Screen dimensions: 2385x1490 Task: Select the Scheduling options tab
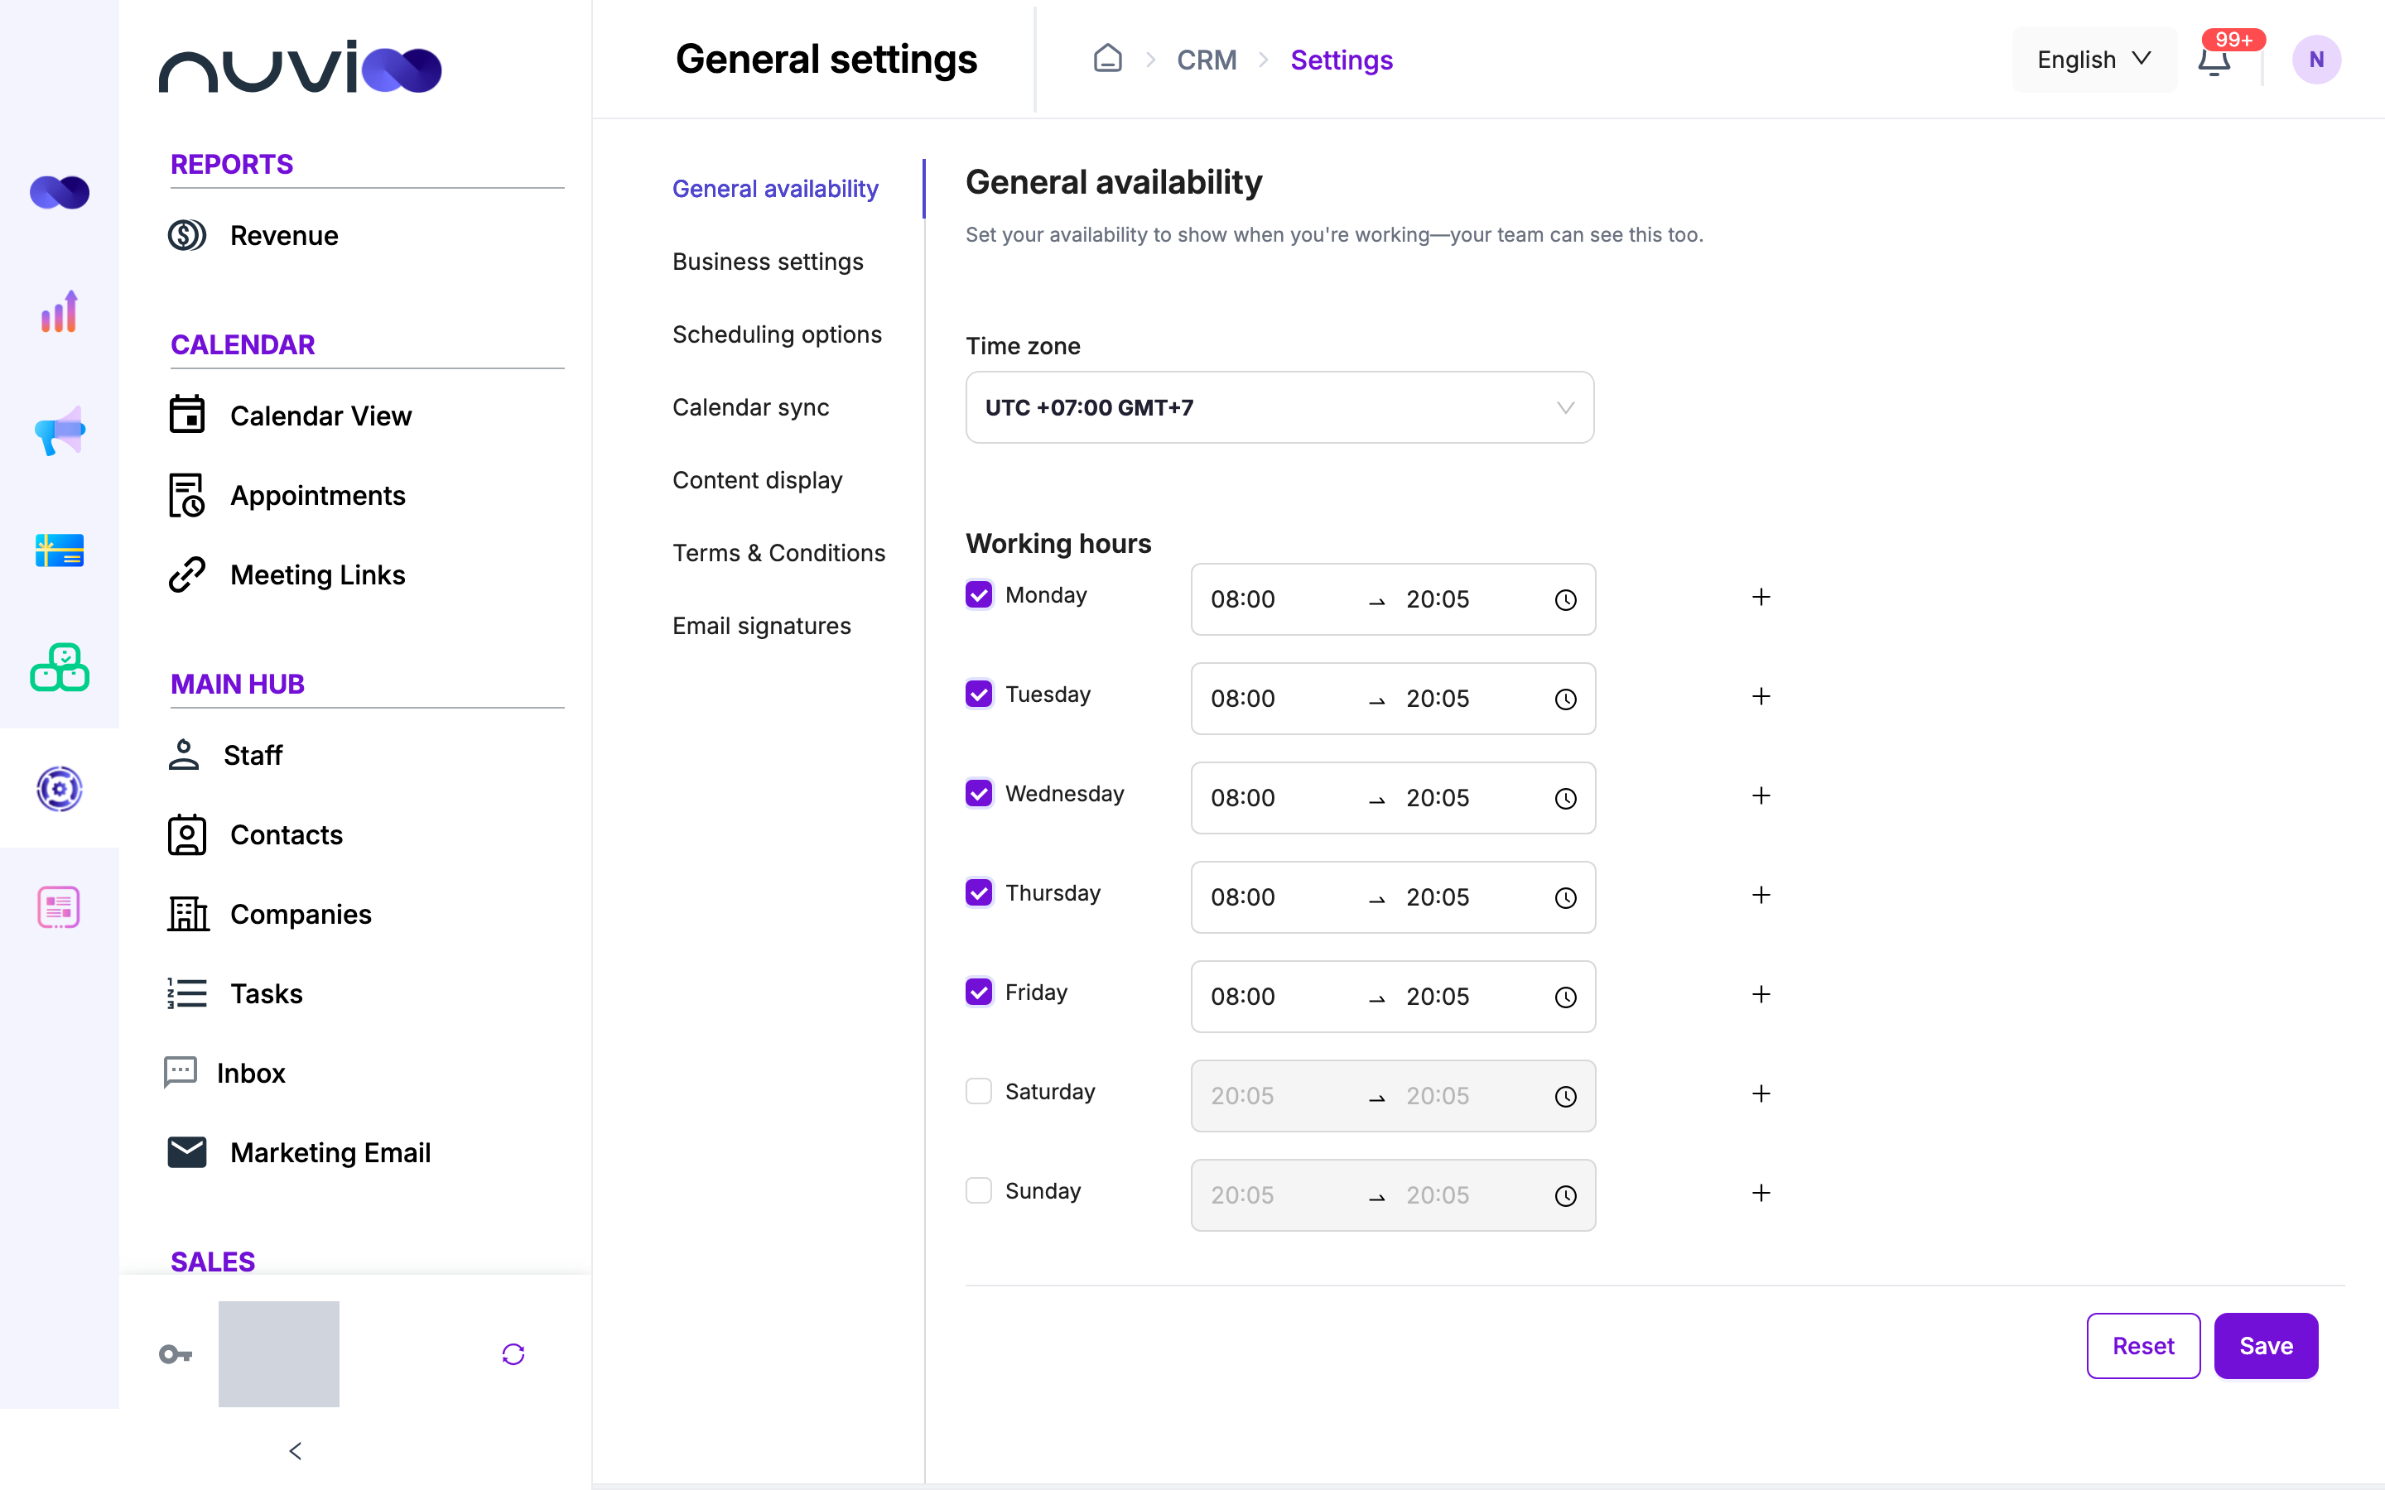[777, 334]
